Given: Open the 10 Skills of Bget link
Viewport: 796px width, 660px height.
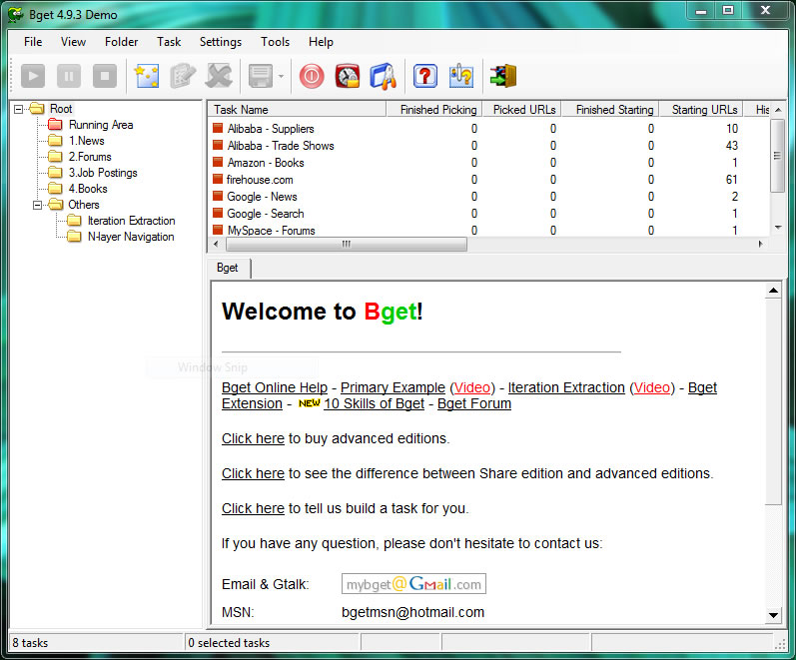Looking at the screenshot, I should [x=375, y=403].
